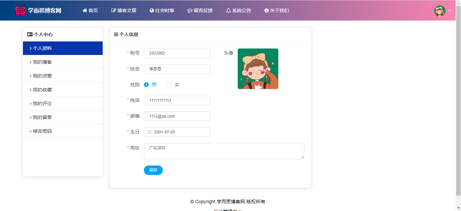Viewport: 461px width, 211px height.
Task: Open 我的收藏 in the sidebar
Action: coord(63,90)
